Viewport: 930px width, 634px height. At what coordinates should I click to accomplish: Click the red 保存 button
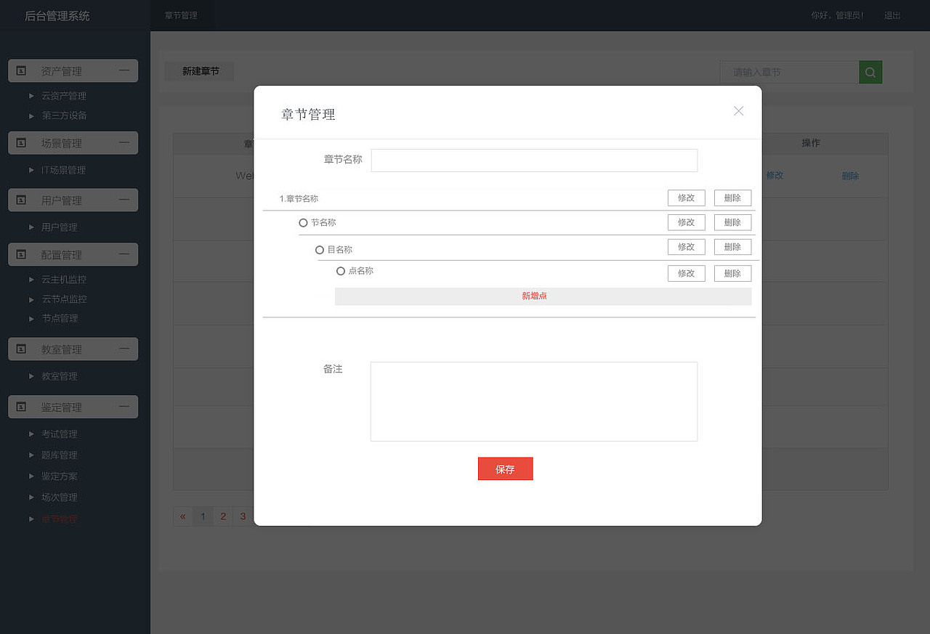coord(505,469)
